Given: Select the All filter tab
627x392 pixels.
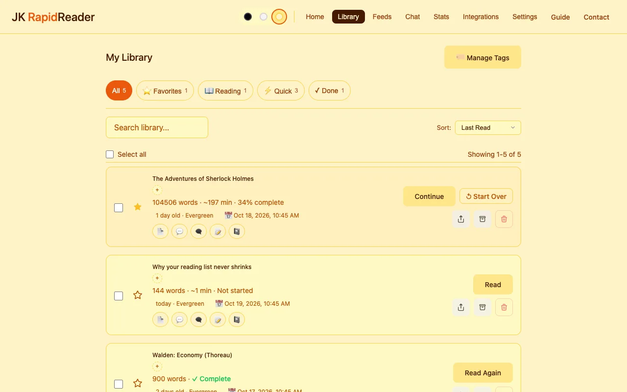Looking at the screenshot, I should point(119,91).
